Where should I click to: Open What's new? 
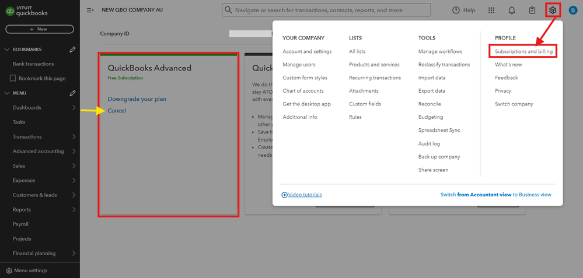[x=508, y=65]
